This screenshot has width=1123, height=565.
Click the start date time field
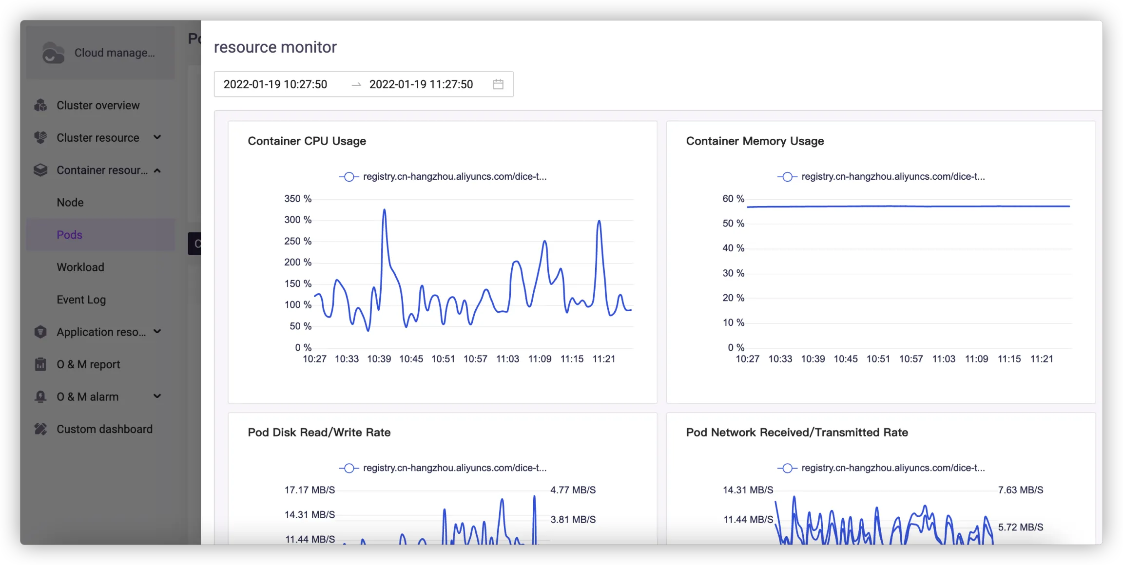(x=275, y=84)
